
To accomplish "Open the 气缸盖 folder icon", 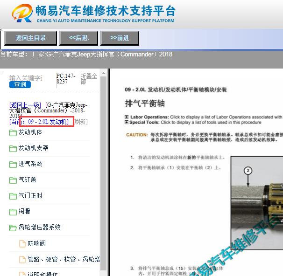I will (x=13, y=180).
